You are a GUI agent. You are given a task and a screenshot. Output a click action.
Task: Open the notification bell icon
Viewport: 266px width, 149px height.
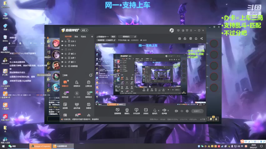(x=196, y=38)
